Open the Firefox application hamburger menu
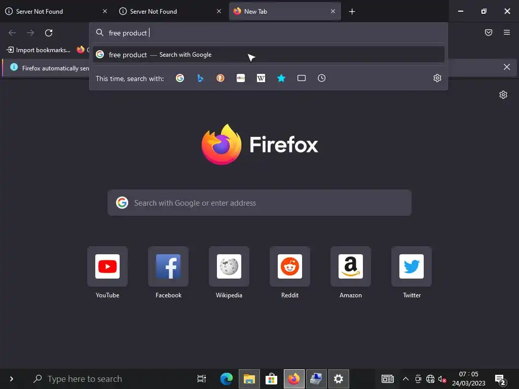This screenshot has height=389, width=519. click(506, 32)
